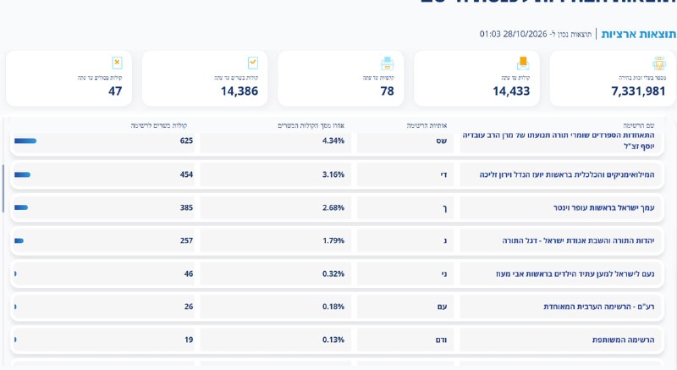677x370 pixels.
Task: Click the 'יהדות התורה והשבת' list name
Action: (x=578, y=240)
